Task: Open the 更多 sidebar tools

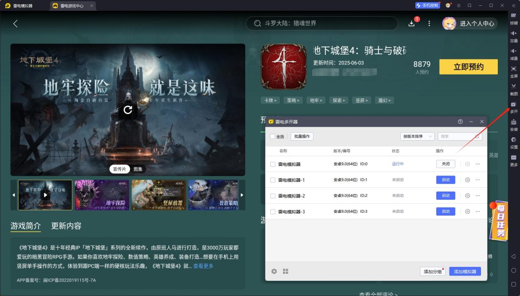Action: [x=513, y=160]
